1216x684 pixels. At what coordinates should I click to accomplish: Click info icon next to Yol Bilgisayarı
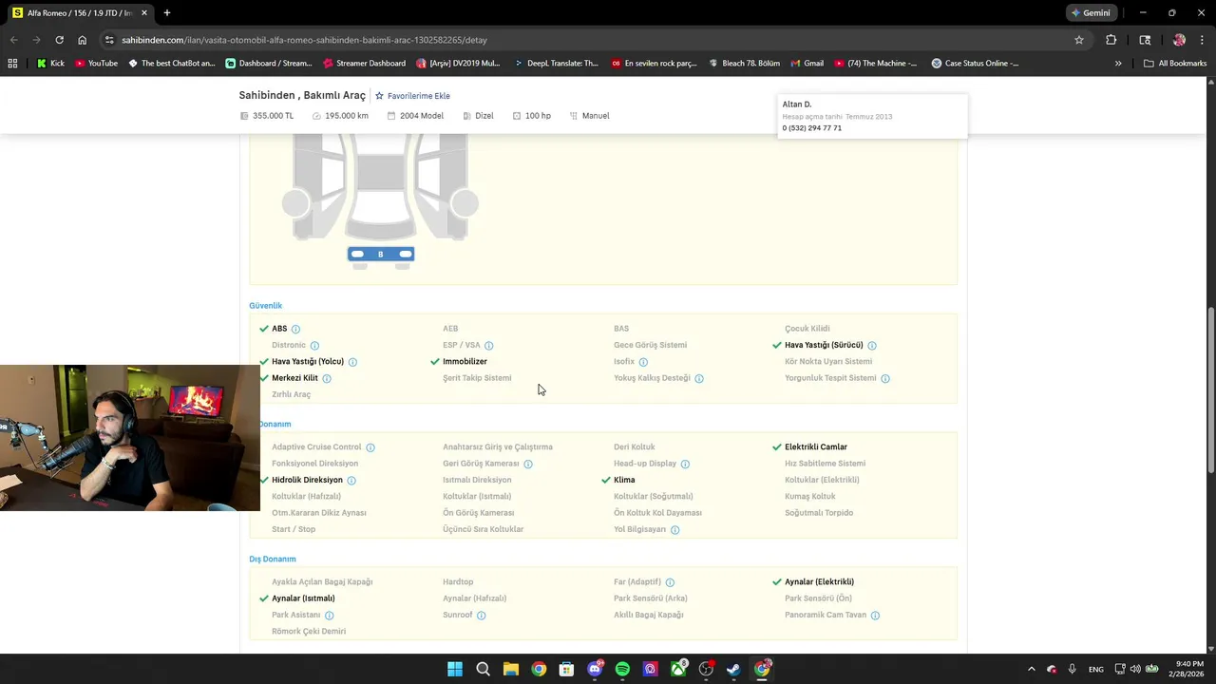tap(675, 530)
